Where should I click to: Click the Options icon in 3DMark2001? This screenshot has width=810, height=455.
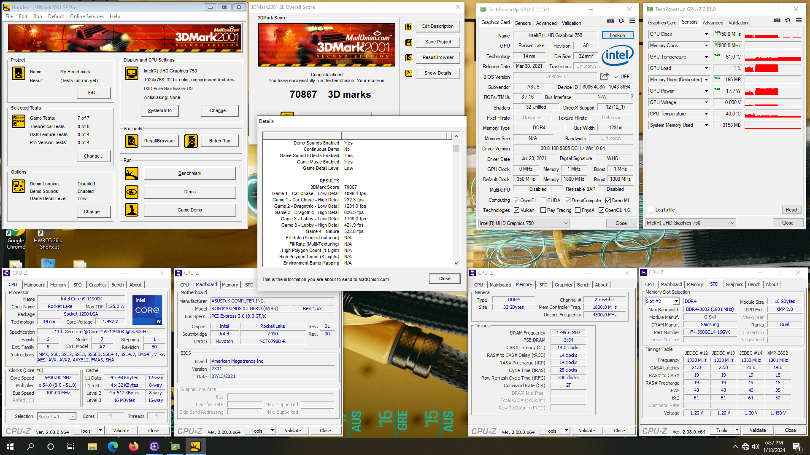pos(19,186)
